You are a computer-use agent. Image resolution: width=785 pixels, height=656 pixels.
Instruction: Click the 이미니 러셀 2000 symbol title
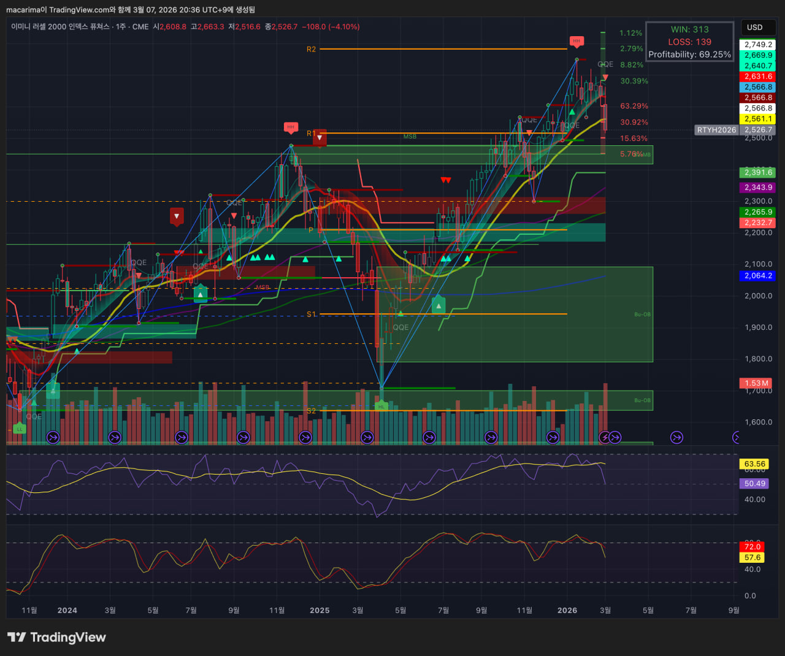pyautogui.click(x=60, y=27)
